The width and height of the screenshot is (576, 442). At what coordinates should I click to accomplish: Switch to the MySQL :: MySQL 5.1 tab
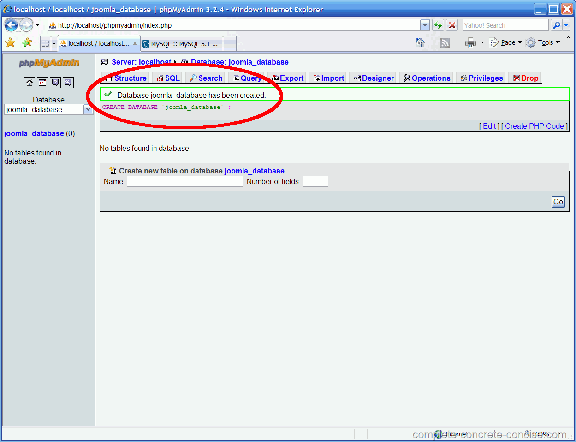click(182, 44)
